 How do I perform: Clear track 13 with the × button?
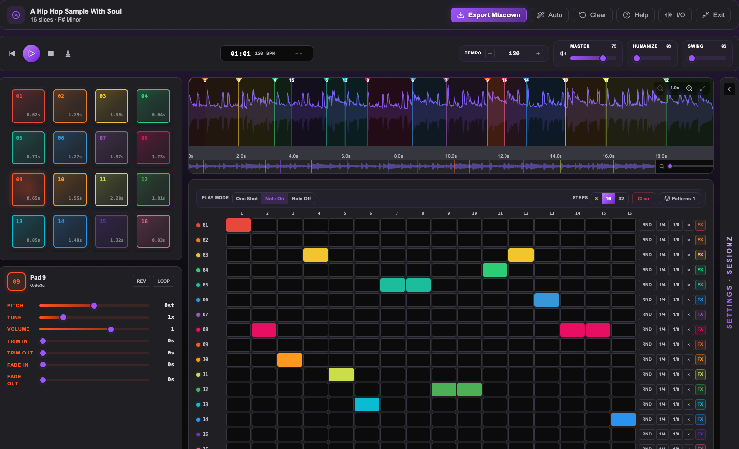[689, 404]
